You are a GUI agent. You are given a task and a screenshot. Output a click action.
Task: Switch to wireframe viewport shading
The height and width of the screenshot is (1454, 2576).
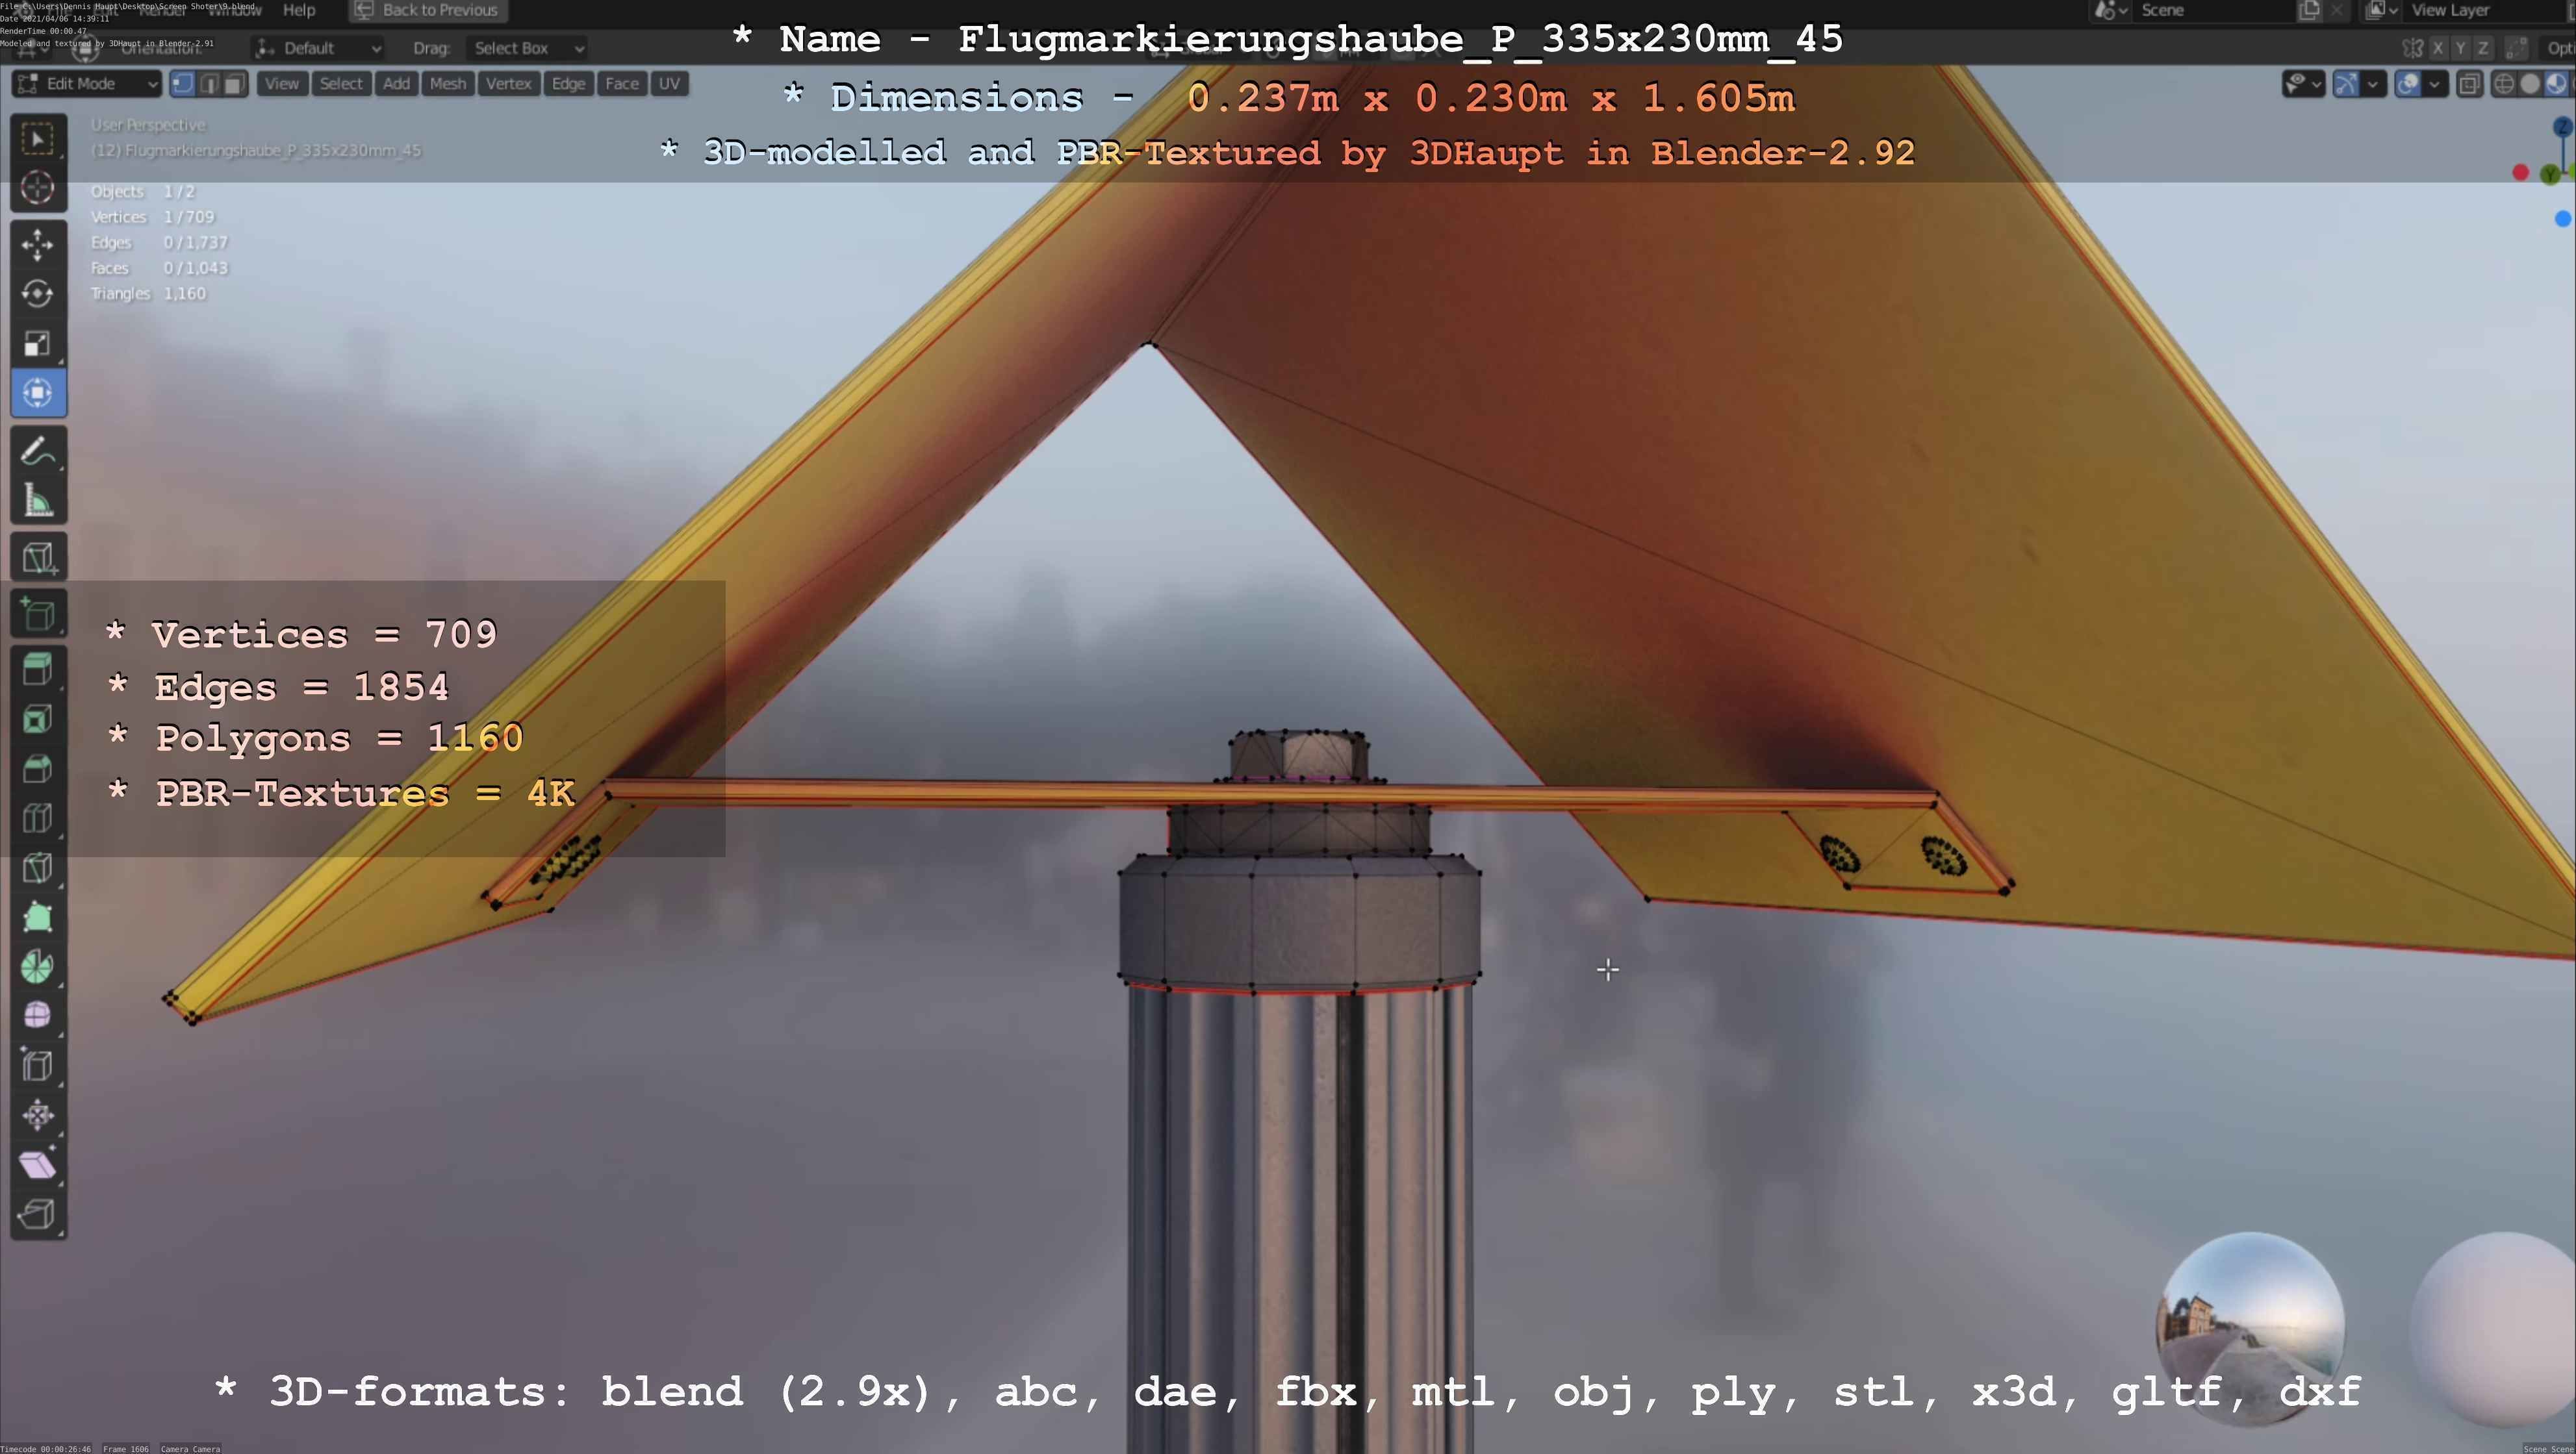click(x=2504, y=84)
